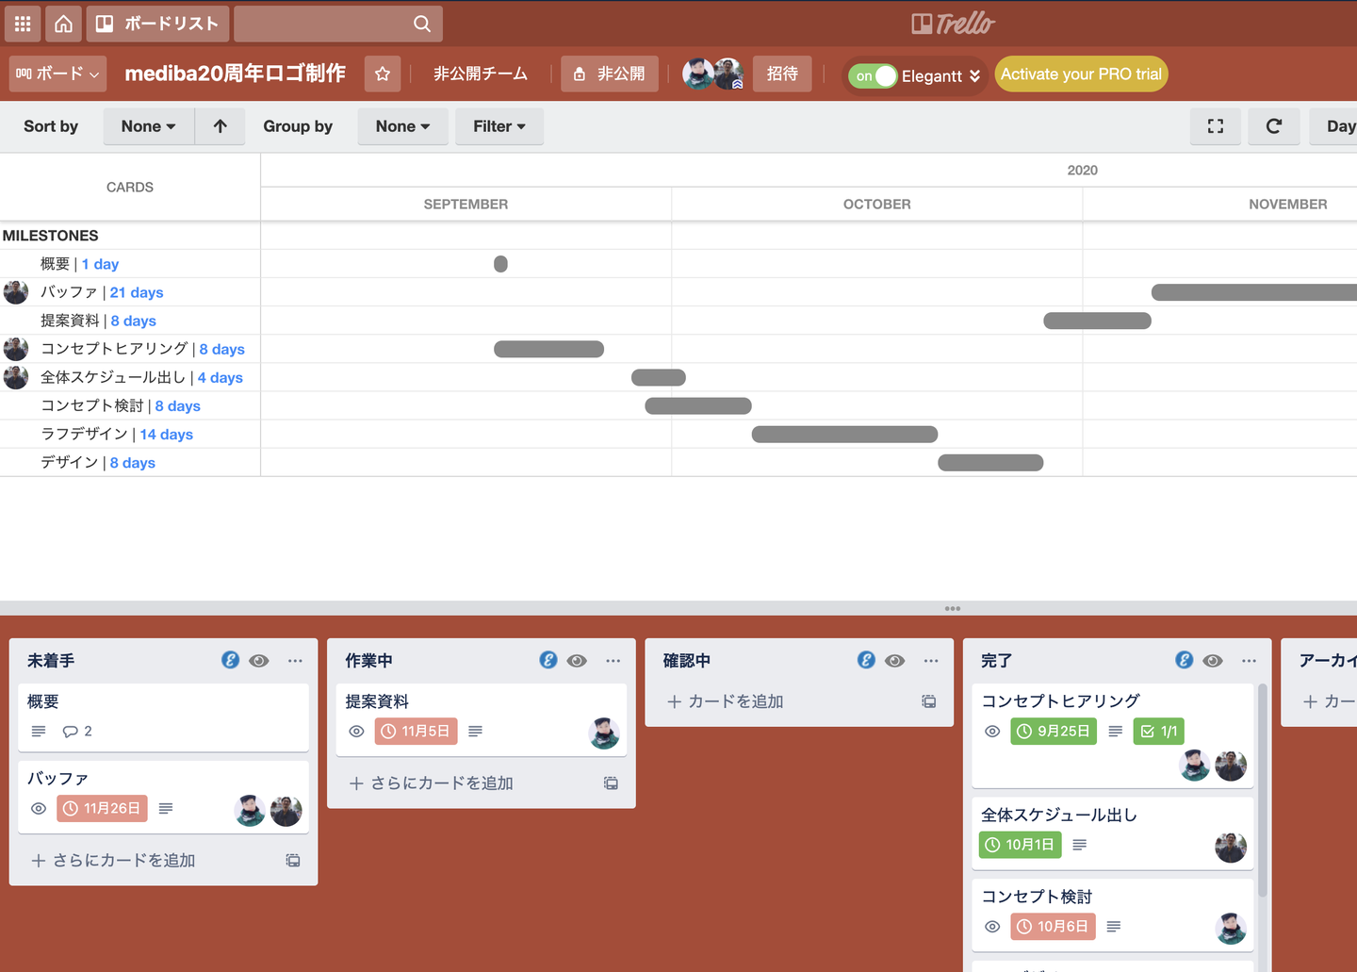Click Activate your PRO trial button
The height and width of the screenshot is (972, 1357).
(x=1082, y=74)
